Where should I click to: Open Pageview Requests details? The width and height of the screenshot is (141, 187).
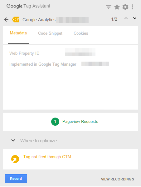click(x=80, y=121)
